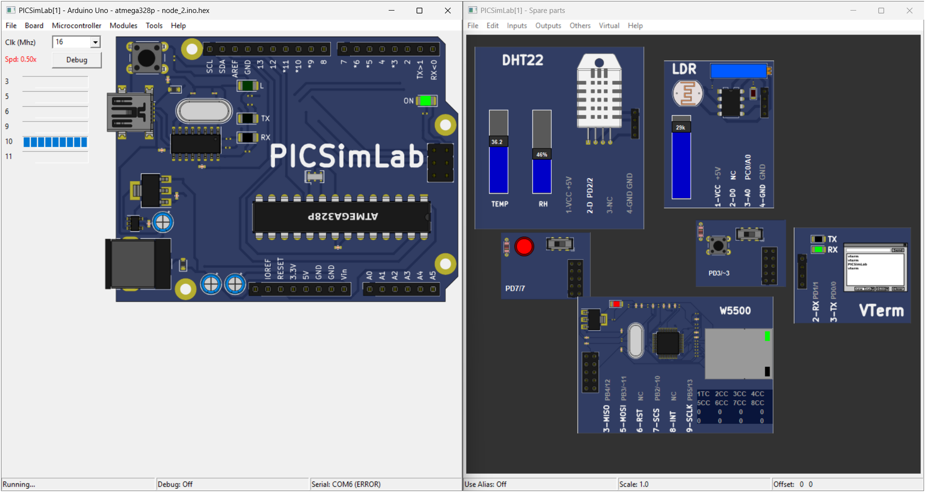The width and height of the screenshot is (925, 492).
Task: Click the DHT22 TEMP slider
Action: coord(499,152)
